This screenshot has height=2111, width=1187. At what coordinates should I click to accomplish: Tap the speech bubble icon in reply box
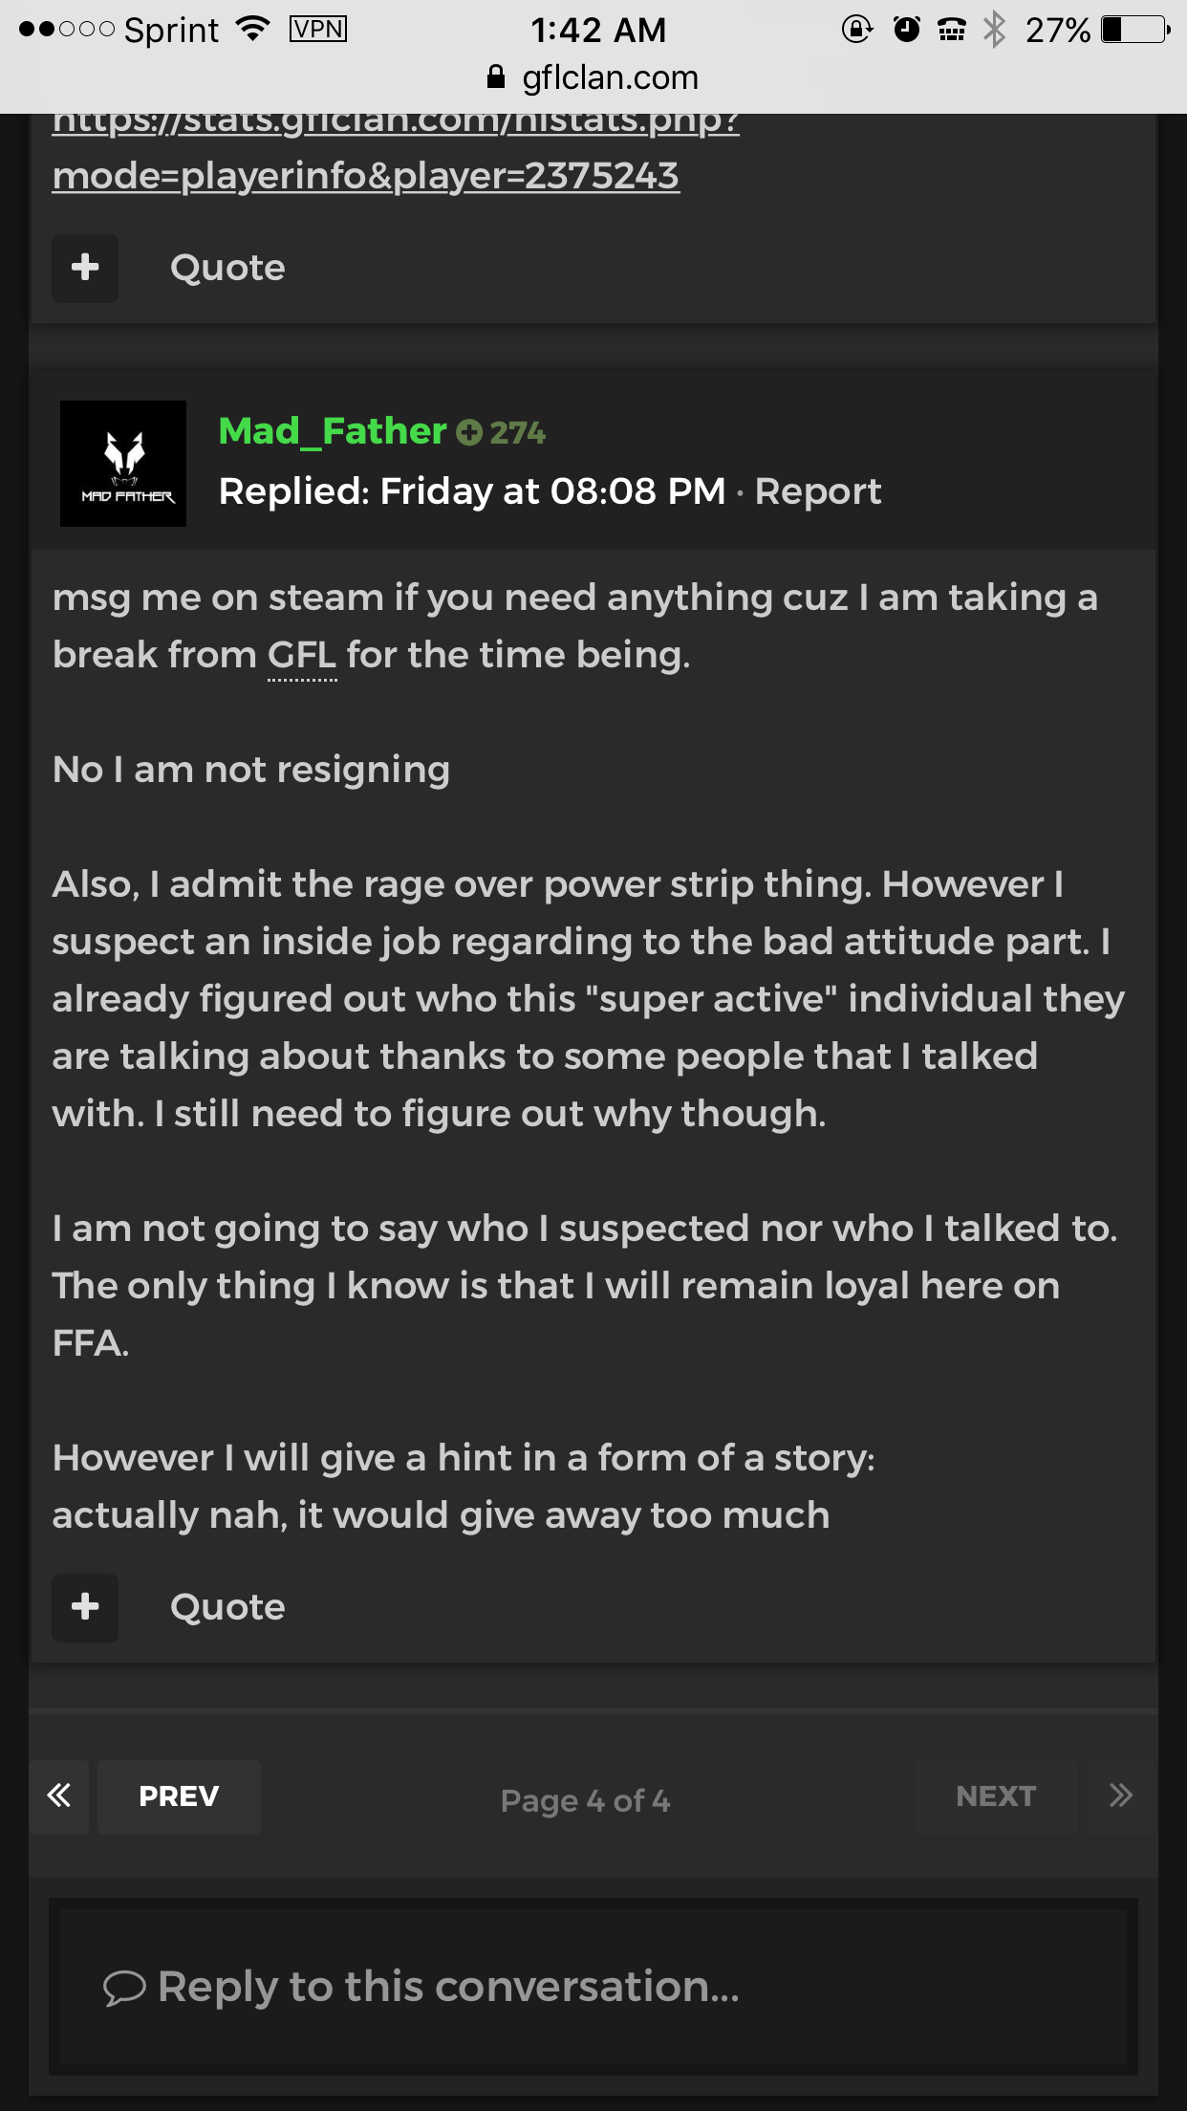[124, 1988]
